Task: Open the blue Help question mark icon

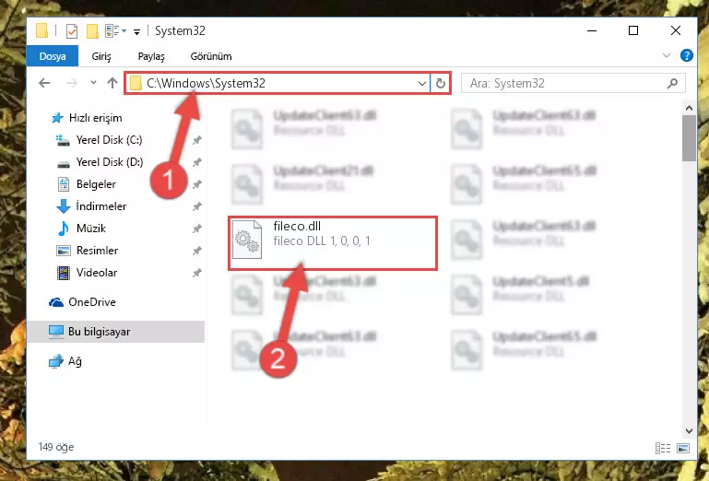Action: [686, 55]
